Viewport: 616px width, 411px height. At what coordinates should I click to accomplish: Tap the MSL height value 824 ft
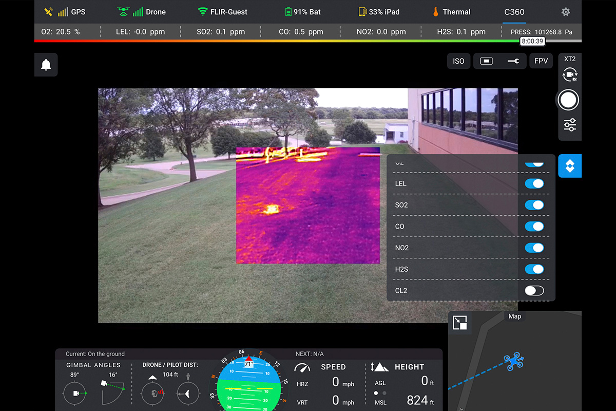[420, 400]
